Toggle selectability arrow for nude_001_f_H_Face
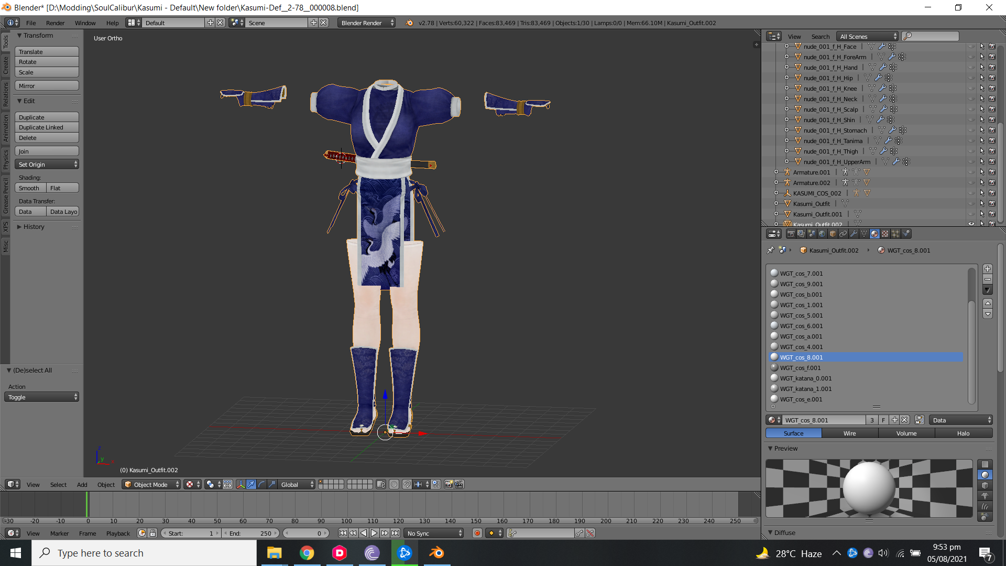The image size is (1006, 566). point(982,47)
